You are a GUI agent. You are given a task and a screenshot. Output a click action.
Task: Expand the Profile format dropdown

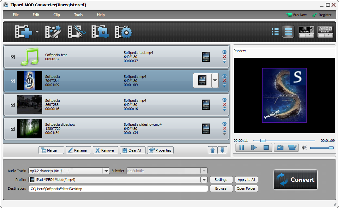click(x=204, y=180)
